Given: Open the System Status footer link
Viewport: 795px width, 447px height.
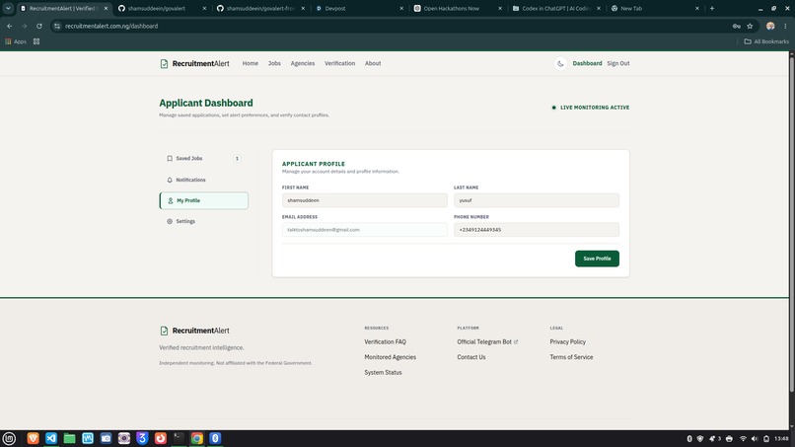Looking at the screenshot, I should pos(383,372).
